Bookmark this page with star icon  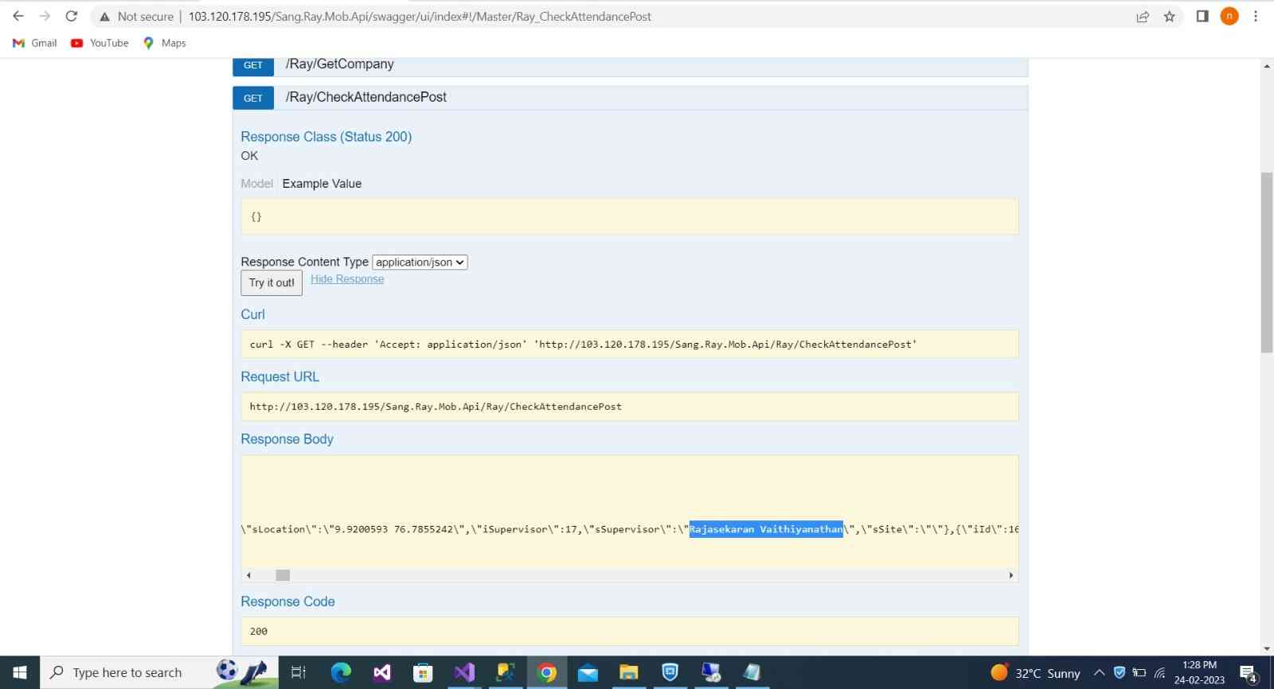coord(1169,16)
